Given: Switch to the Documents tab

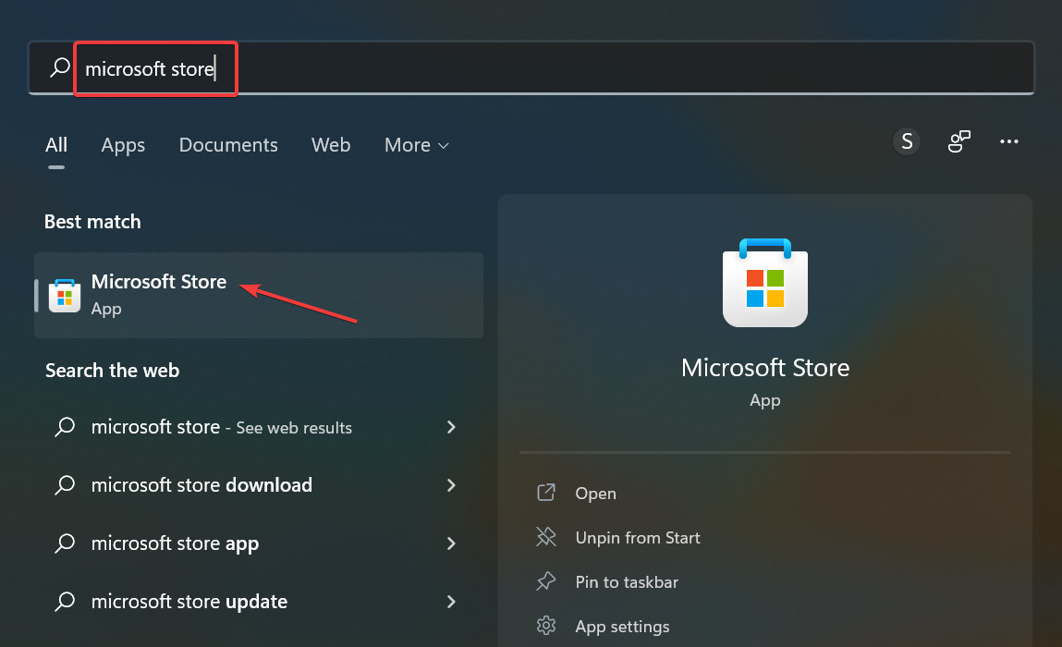Looking at the screenshot, I should pyautogui.click(x=228, y=145).
